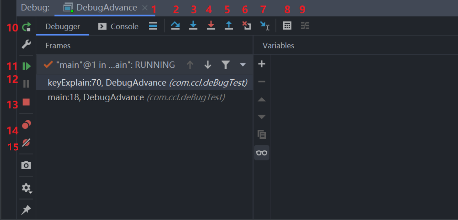Move watch up with the triangle icon
This screenshot has width=458, height=220.
point(262,100)
